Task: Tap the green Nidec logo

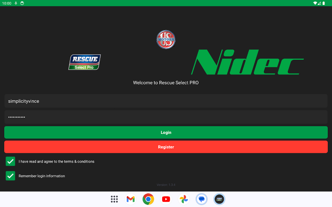Action: click(x=247, y=62)
